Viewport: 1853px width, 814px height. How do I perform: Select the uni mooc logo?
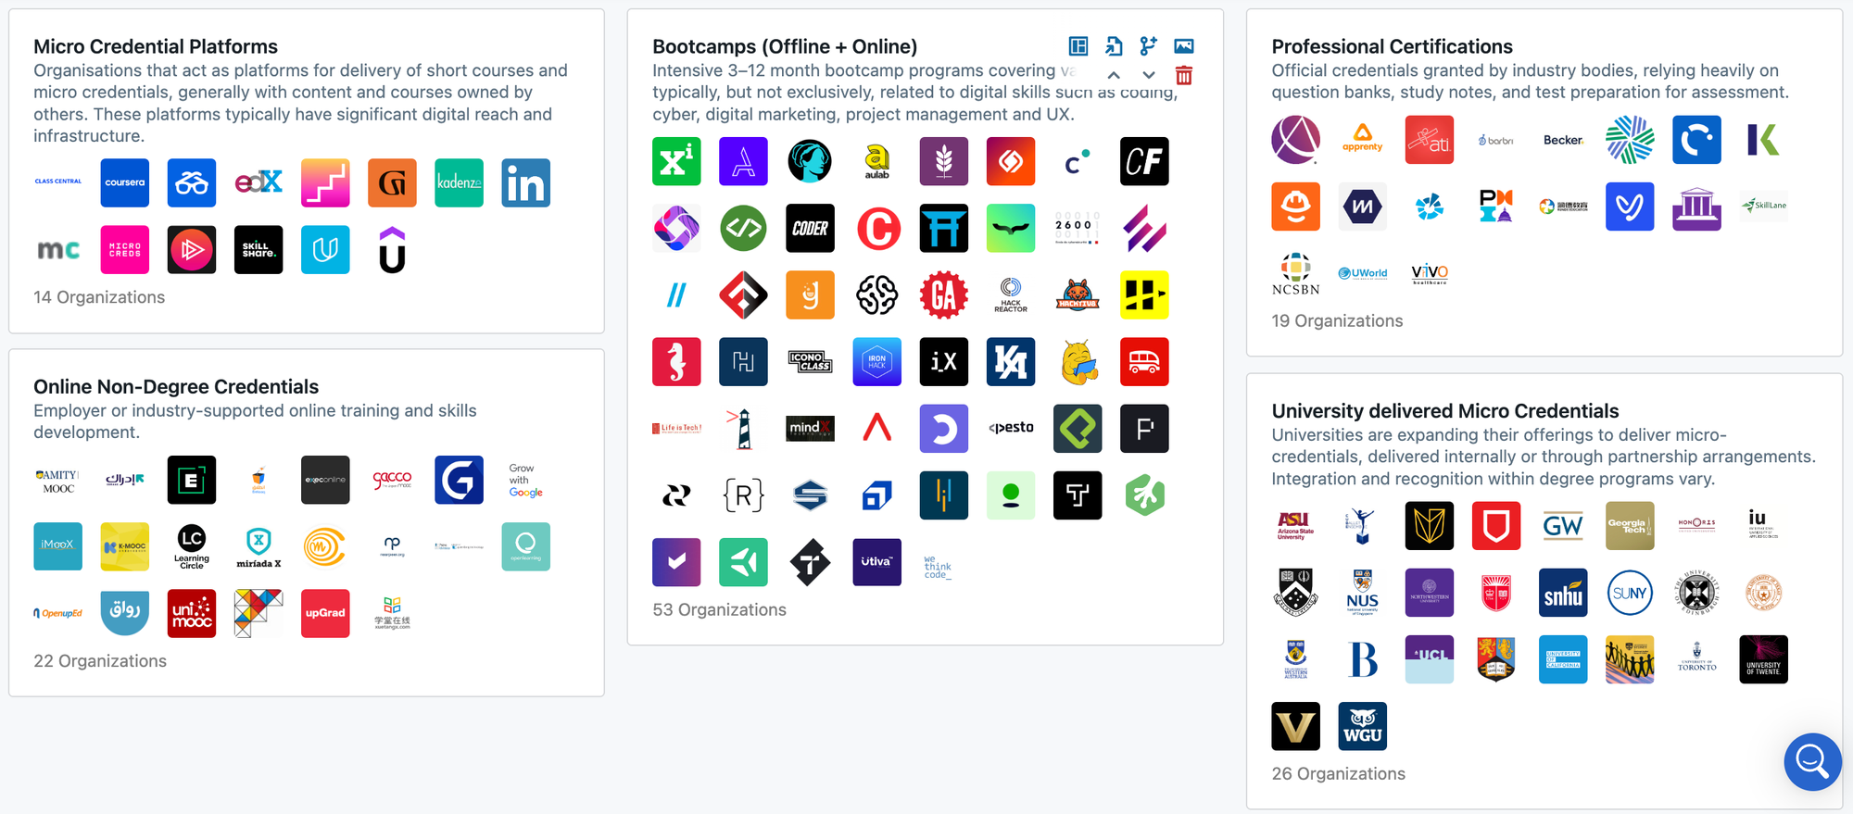coord(192,613)
